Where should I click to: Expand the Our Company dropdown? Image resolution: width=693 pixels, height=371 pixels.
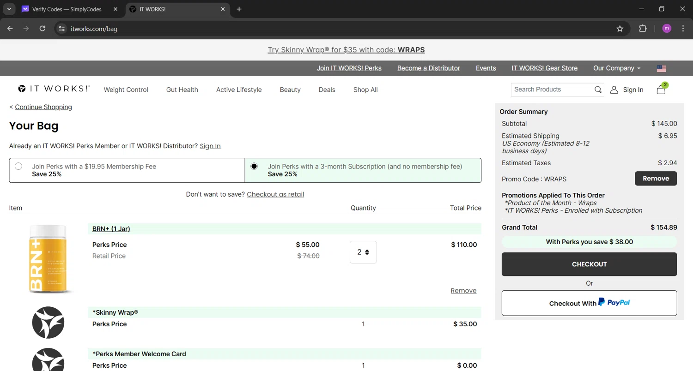(617, 68)
